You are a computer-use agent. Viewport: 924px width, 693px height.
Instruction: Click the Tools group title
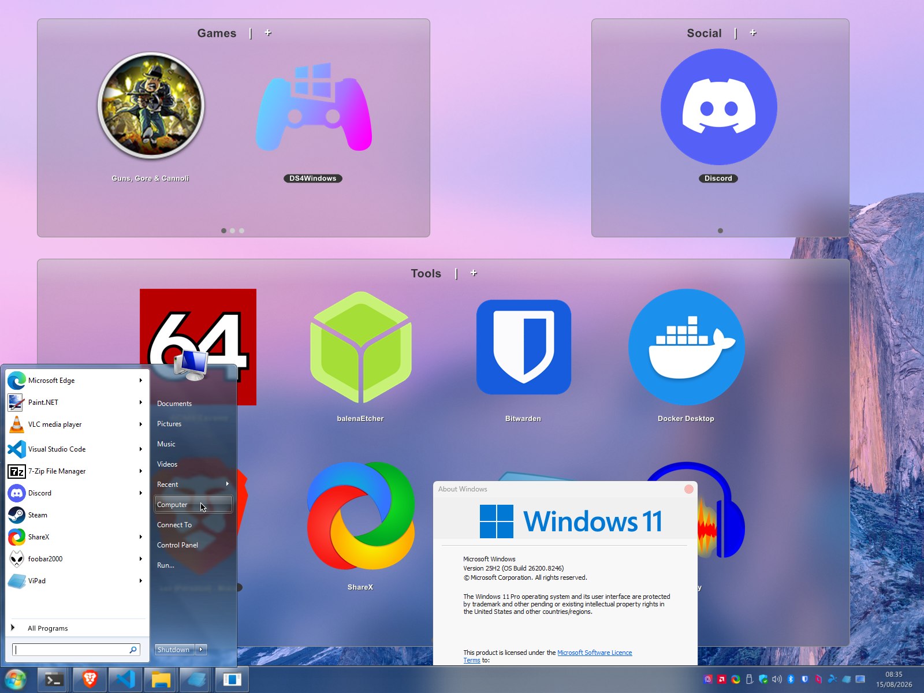[426, 274]
